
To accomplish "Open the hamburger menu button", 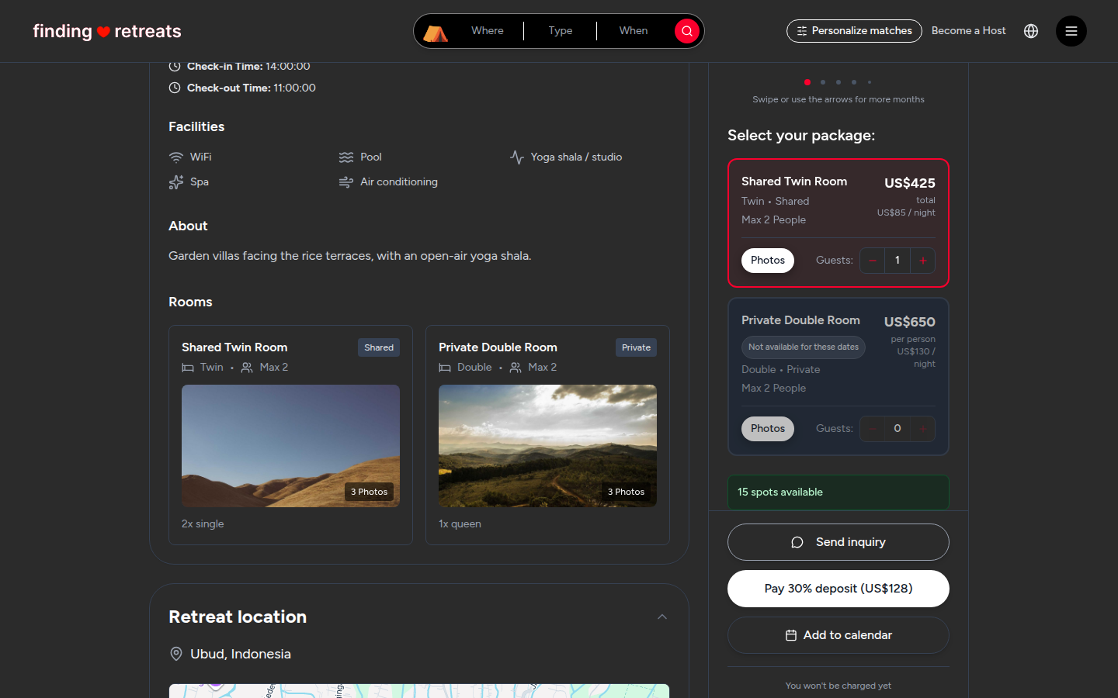I will (x=1071, y=31).
